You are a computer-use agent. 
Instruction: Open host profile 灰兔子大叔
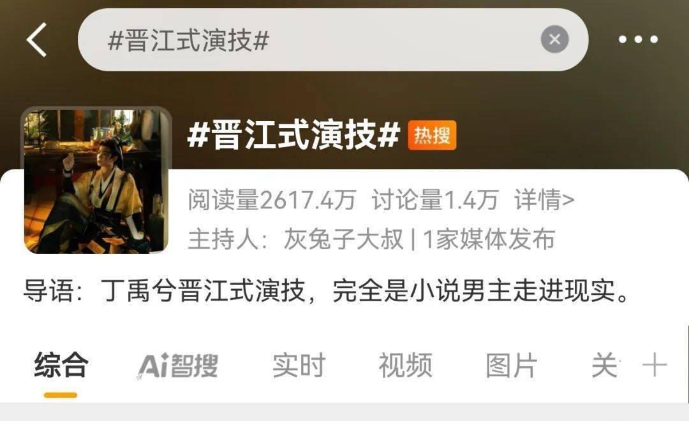point(343,239)
